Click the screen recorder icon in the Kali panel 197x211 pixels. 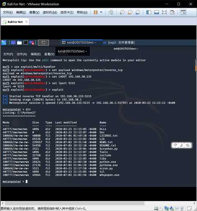click(32, 43)
